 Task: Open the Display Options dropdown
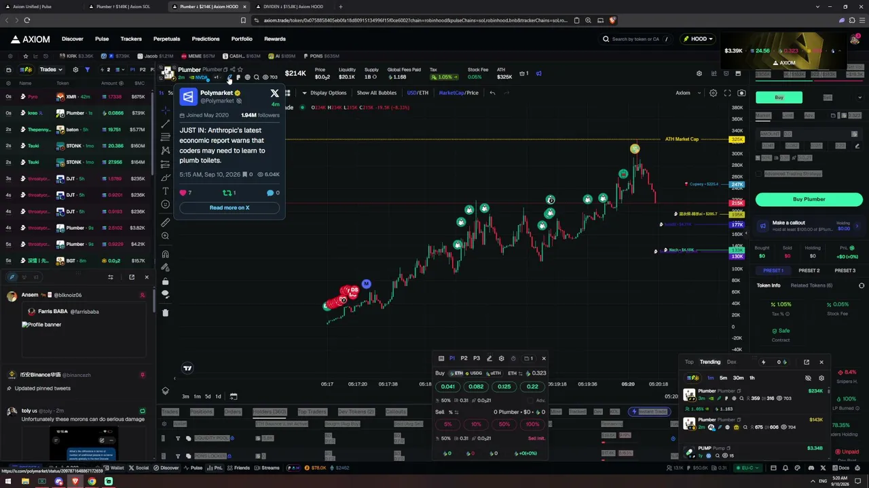(x=325, y=93)
